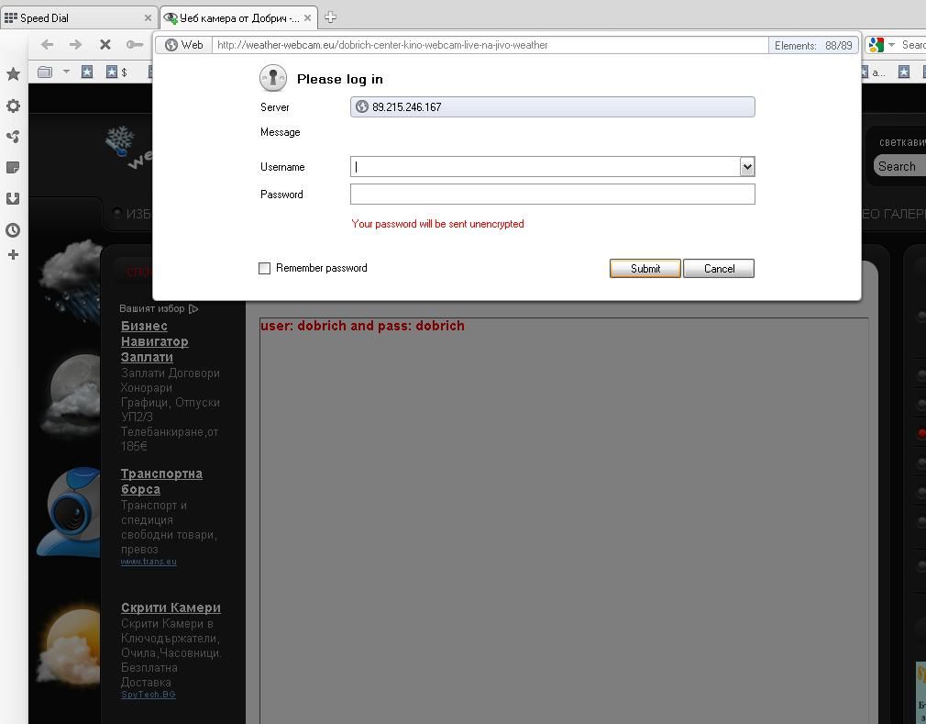Follow the www.trans.eu link

pos(149,562)
